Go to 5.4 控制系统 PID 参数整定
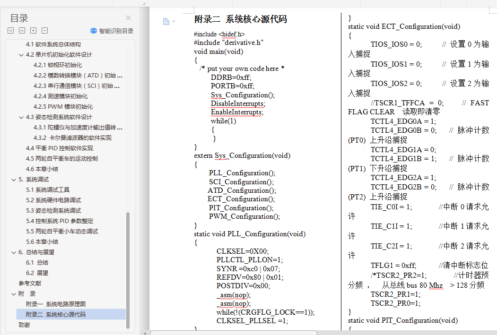This screenshot has height=335, width=497. point(60,221)
